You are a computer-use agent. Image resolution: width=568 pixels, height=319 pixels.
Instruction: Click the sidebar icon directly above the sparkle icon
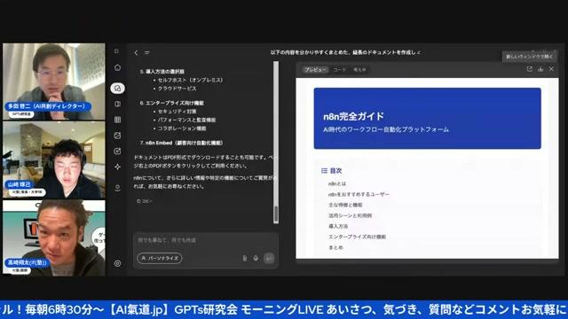[x=117, y=152]
